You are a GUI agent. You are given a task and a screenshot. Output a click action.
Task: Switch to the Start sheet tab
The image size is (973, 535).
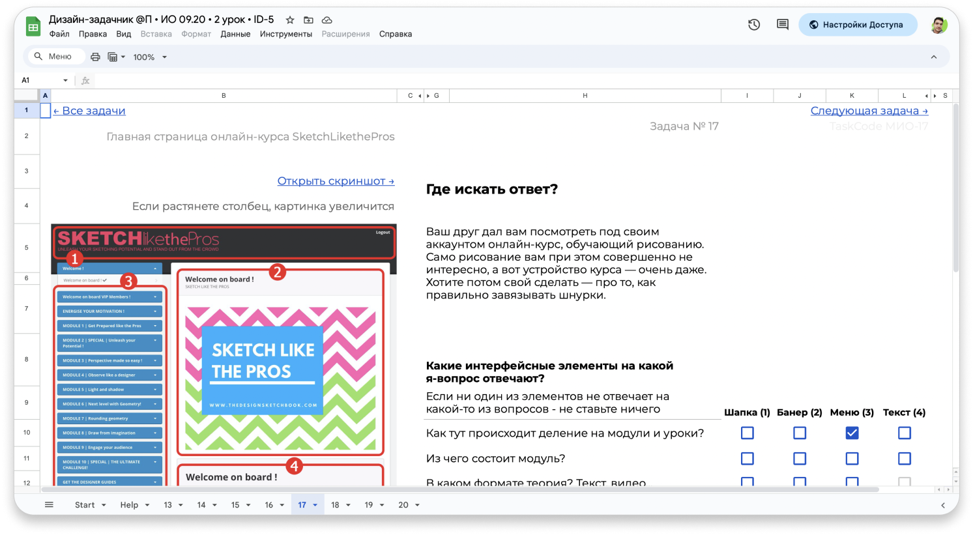point(85,505)
